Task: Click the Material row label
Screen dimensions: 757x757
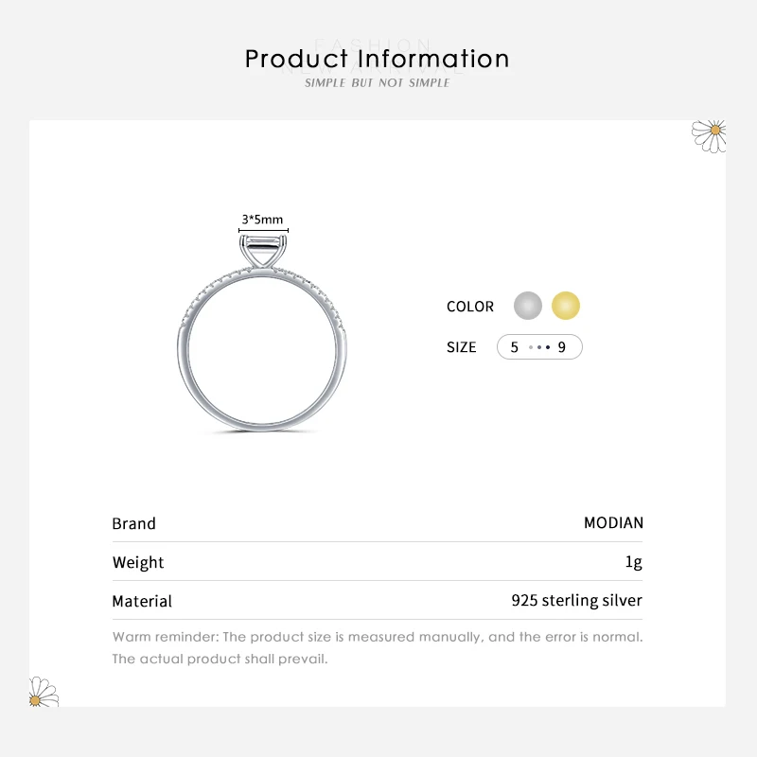Action: click(142, 601)
